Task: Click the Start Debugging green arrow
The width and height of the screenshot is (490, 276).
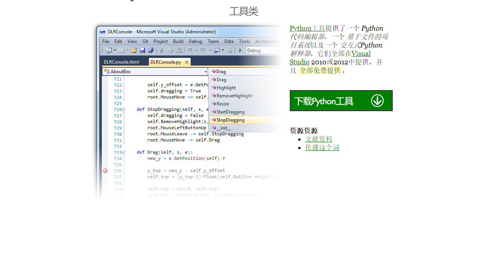Action: (240, 50)
